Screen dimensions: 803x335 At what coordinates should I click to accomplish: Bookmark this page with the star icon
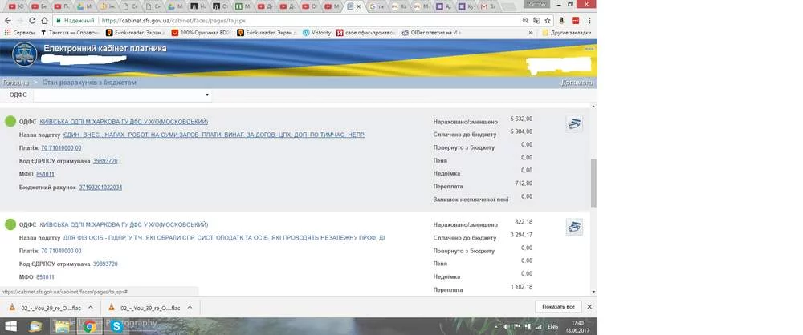pos(548,21)
